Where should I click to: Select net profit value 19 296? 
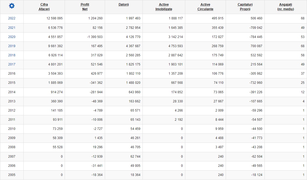coord(97,147)
